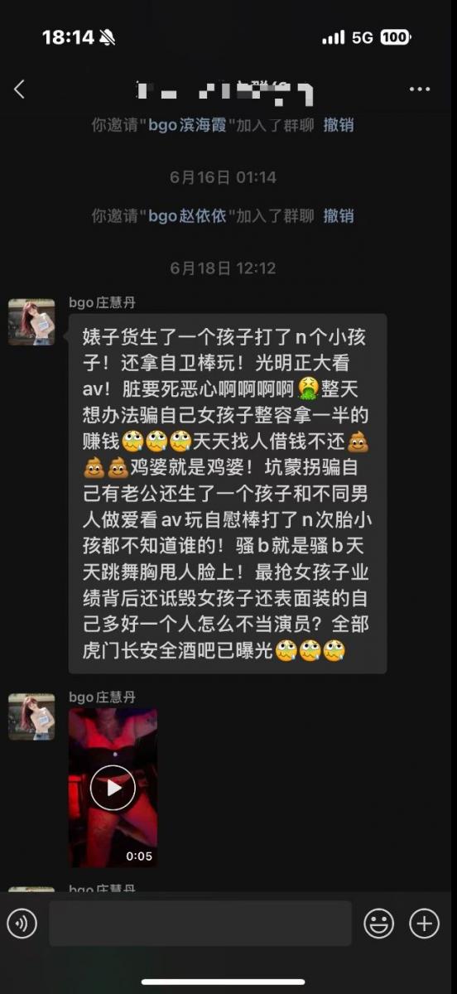
Task: Click 撤销 beside the bgo滨海霞 invite
Action: [339, 125]
